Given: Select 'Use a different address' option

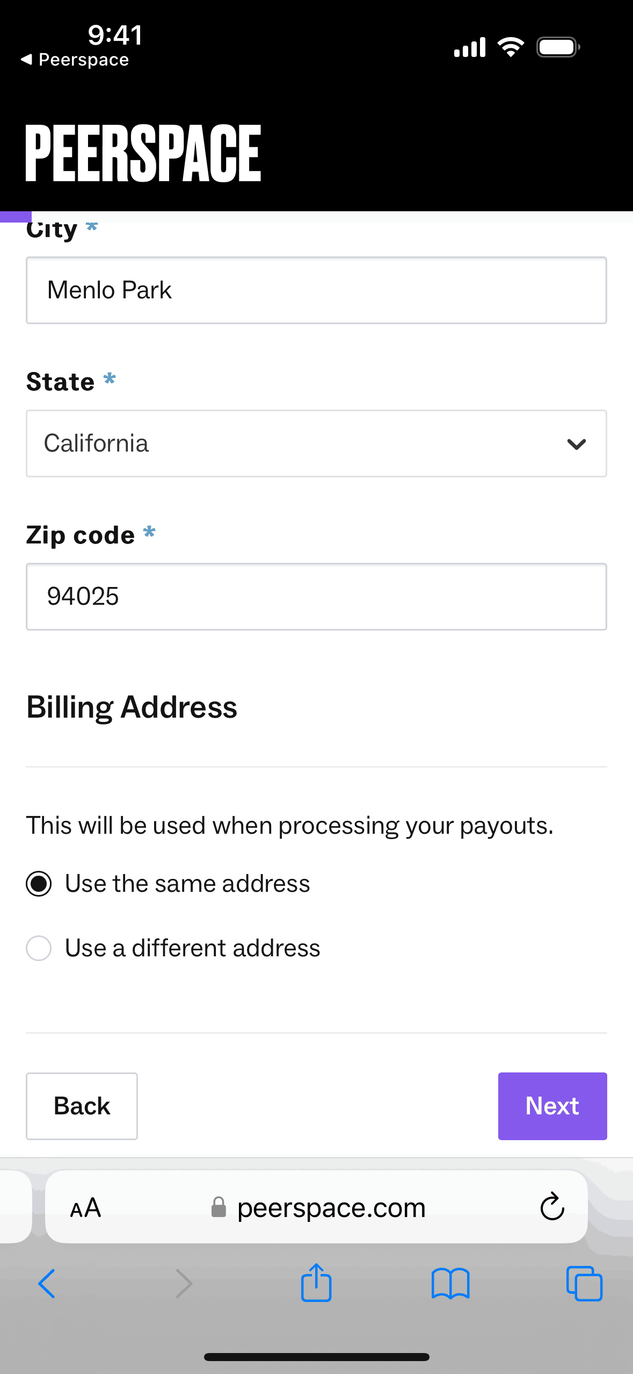Looking at the screenshot, I should 39,948.
